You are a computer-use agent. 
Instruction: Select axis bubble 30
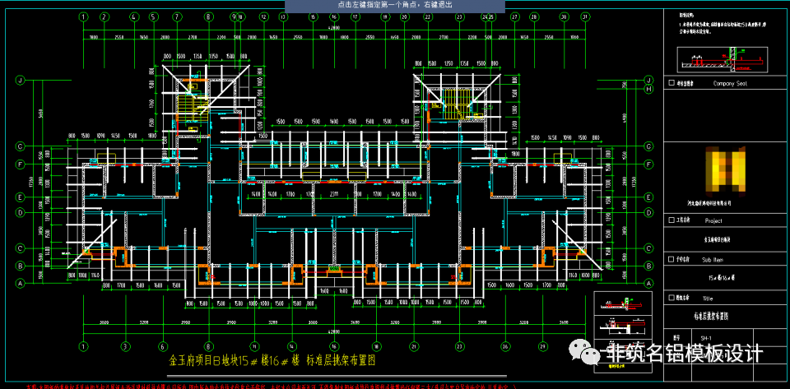(x=564, y=16)
